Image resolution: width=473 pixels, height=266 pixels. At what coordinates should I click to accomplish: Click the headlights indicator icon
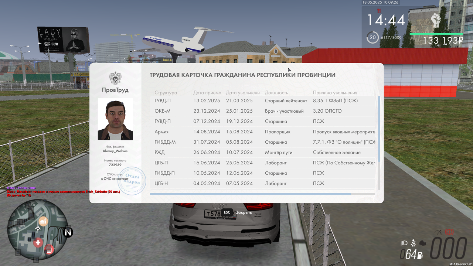coord(404,243)
